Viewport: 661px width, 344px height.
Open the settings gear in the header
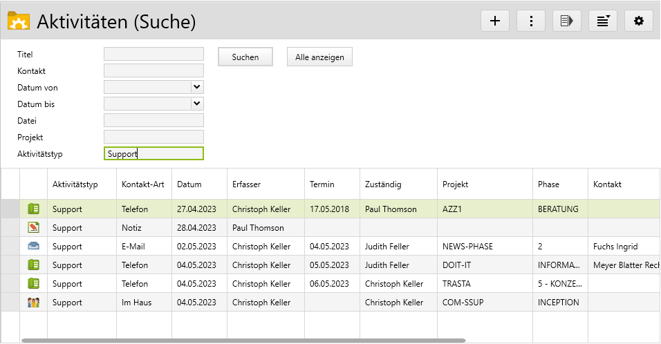pos(639,21)
